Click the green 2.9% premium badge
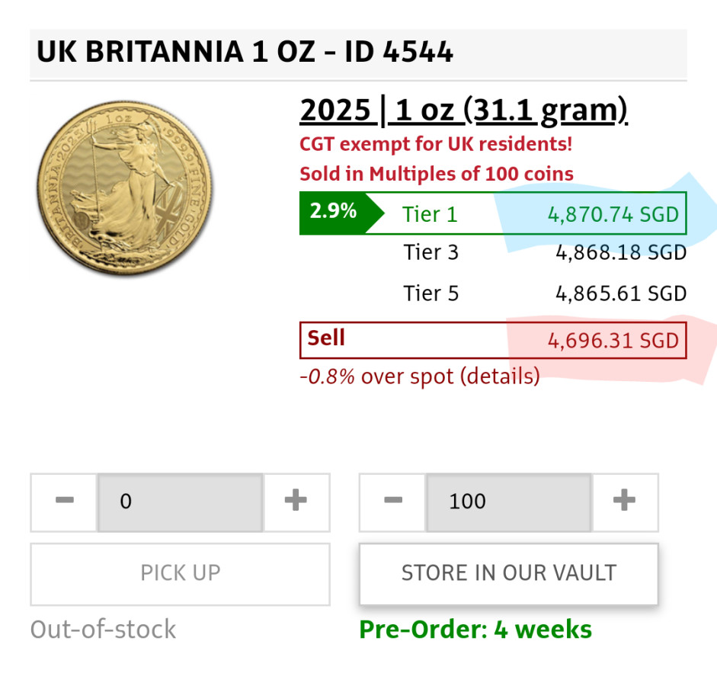This screenshot has width=717, height=686. [x=334, y=213]
